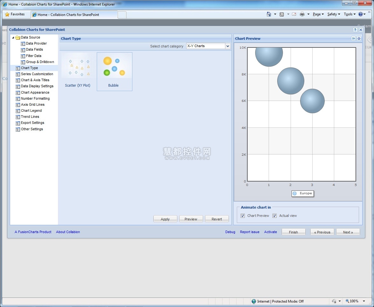Click the Chart & Axis Titles icon

[18, 80]
